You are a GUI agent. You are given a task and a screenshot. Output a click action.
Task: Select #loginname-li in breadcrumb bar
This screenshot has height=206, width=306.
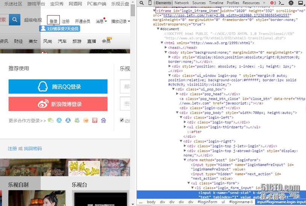pyautogui.click(x=241, y=202)
